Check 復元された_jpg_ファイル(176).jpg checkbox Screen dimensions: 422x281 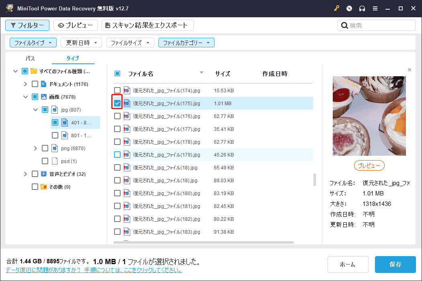point(117,116)
